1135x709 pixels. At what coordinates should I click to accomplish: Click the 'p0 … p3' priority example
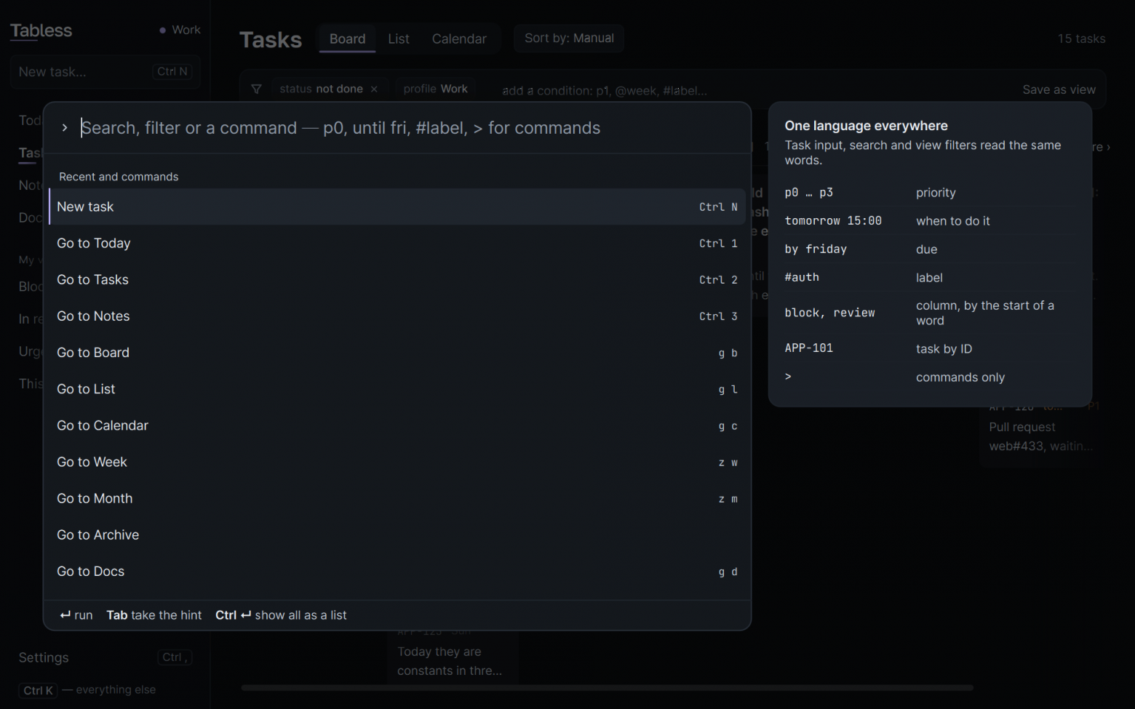click(808, 192)
